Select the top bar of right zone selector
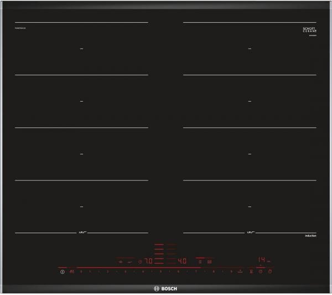The width and height of the screenshot is (332, 295). 172,245
